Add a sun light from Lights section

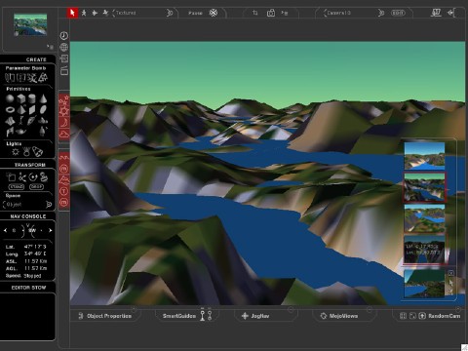tap(16, 152)
